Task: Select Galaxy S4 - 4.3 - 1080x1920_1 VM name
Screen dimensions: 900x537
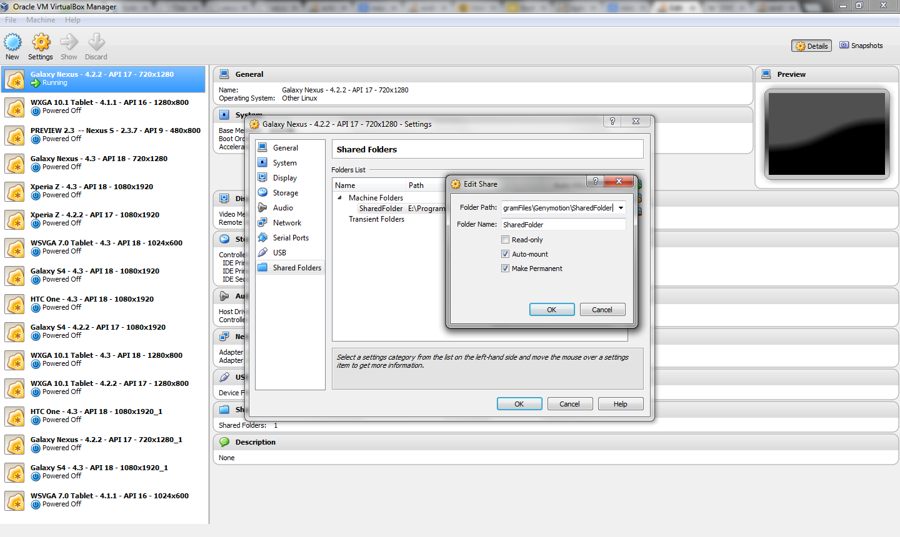Action: pyautogui.click(x=99, y=468)
